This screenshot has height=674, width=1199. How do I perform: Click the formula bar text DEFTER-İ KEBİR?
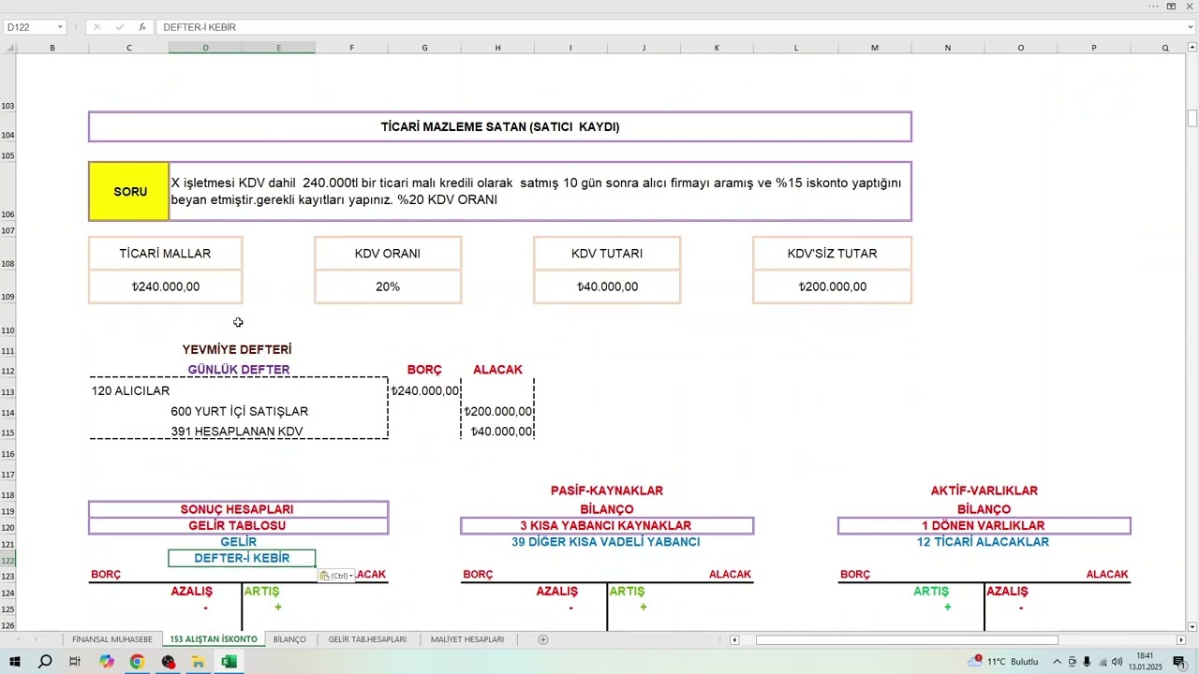[200, 27]
